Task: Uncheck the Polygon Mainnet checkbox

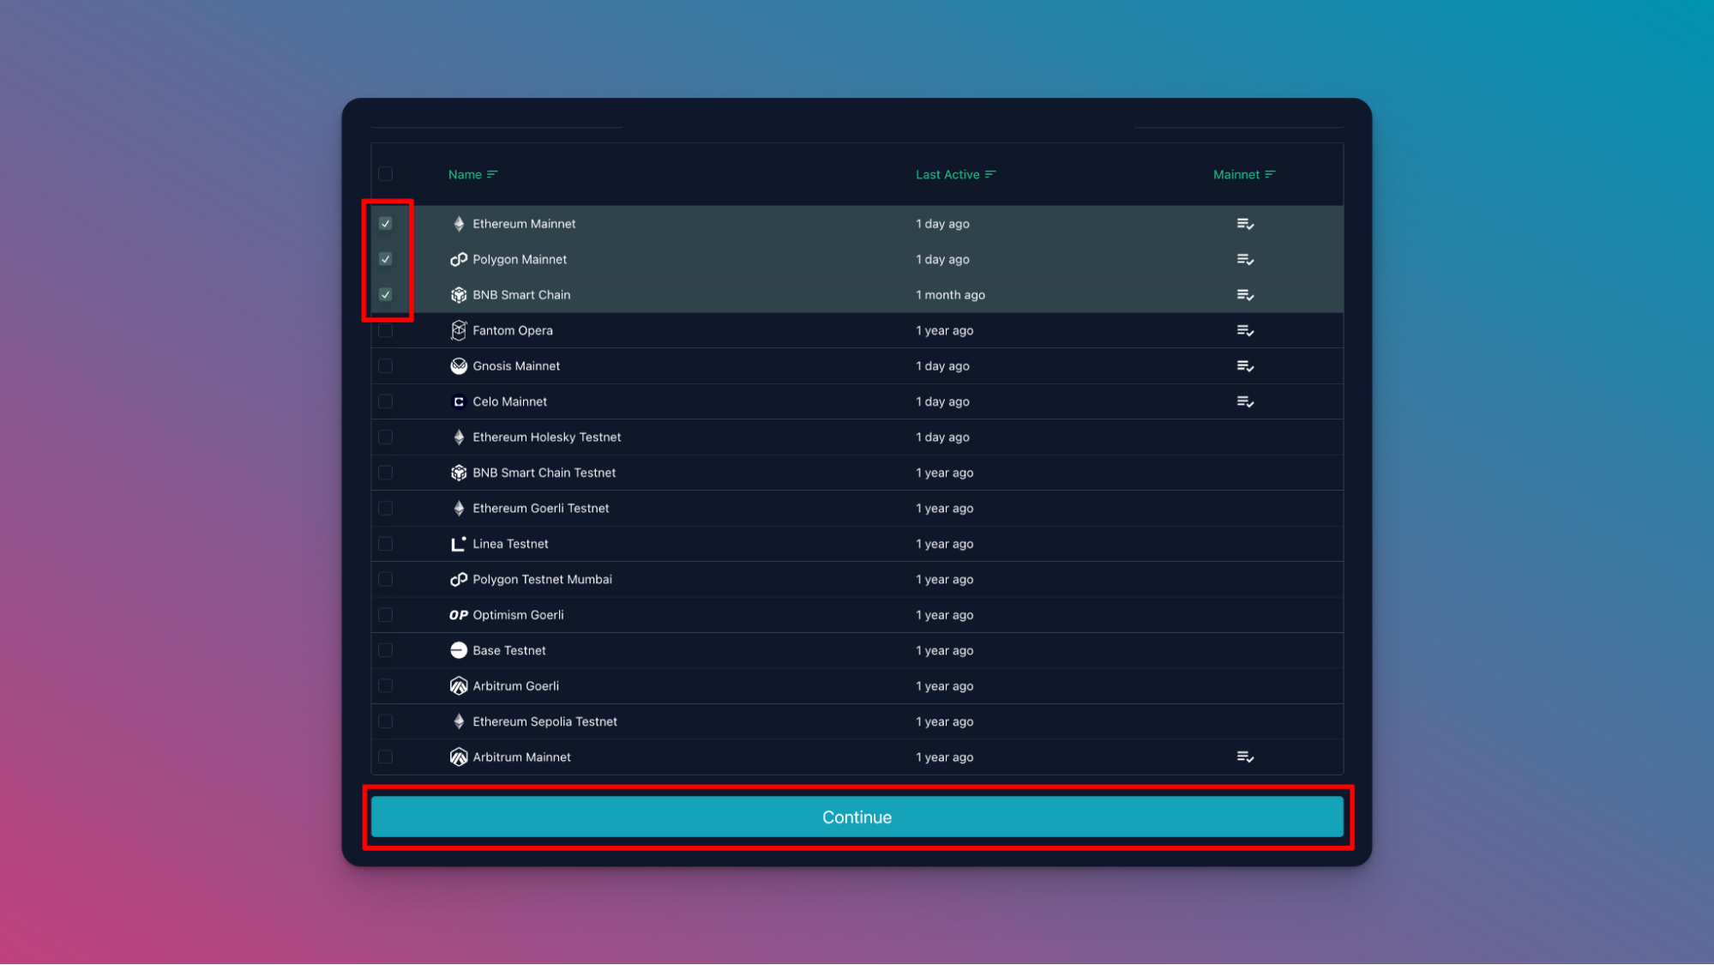Action: [x=386, y=259]
